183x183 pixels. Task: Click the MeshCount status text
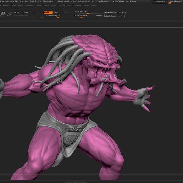[104, 1]
